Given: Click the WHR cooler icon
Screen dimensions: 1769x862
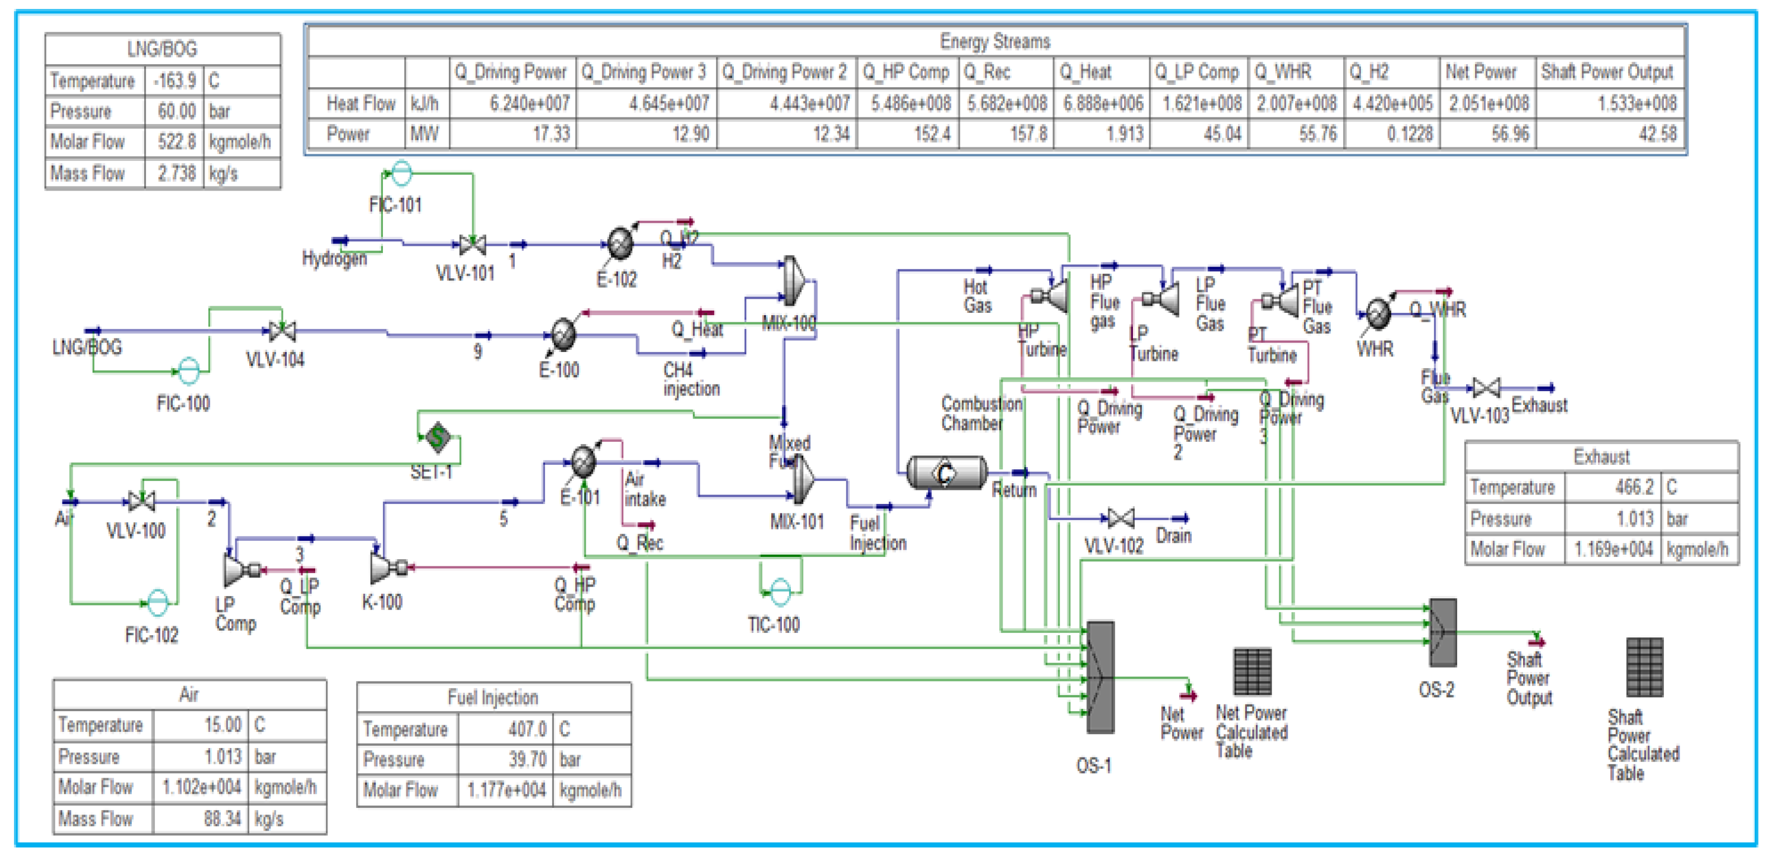Looking at the screenshot, I should coord(1378,313).
